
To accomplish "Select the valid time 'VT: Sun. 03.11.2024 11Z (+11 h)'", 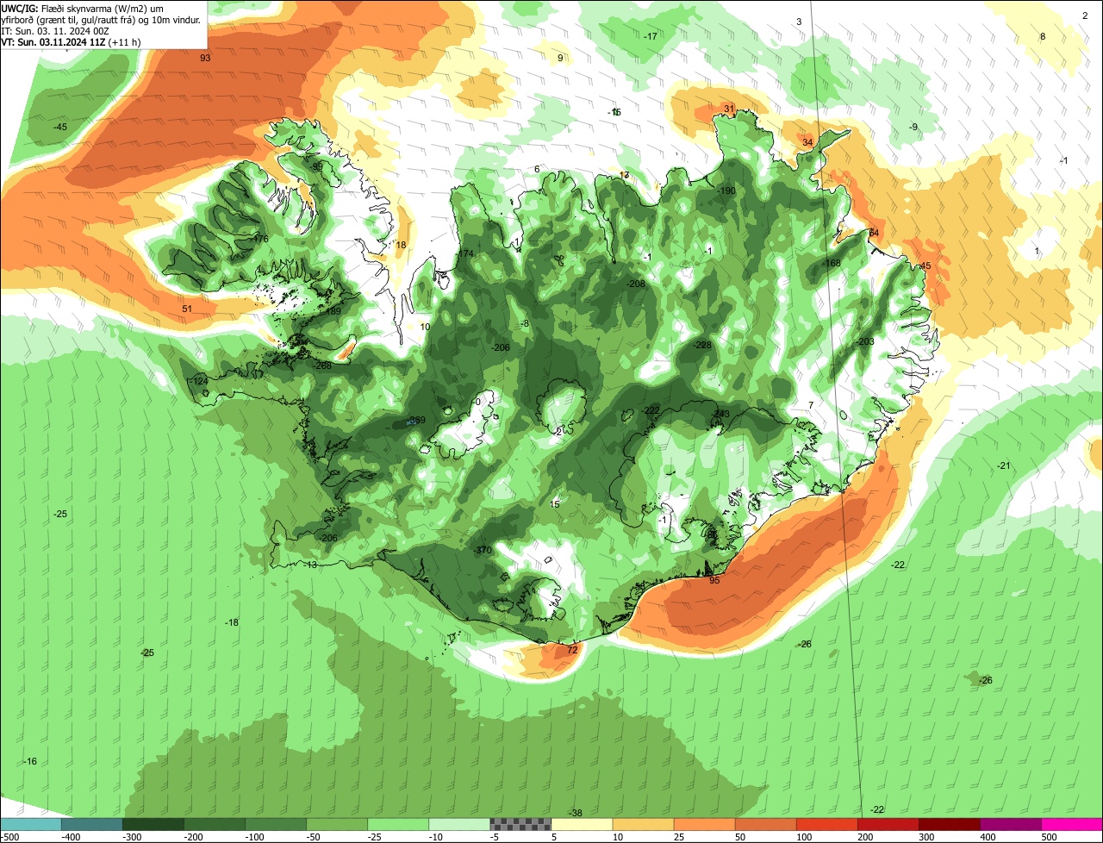I will (x=72, y=41).
